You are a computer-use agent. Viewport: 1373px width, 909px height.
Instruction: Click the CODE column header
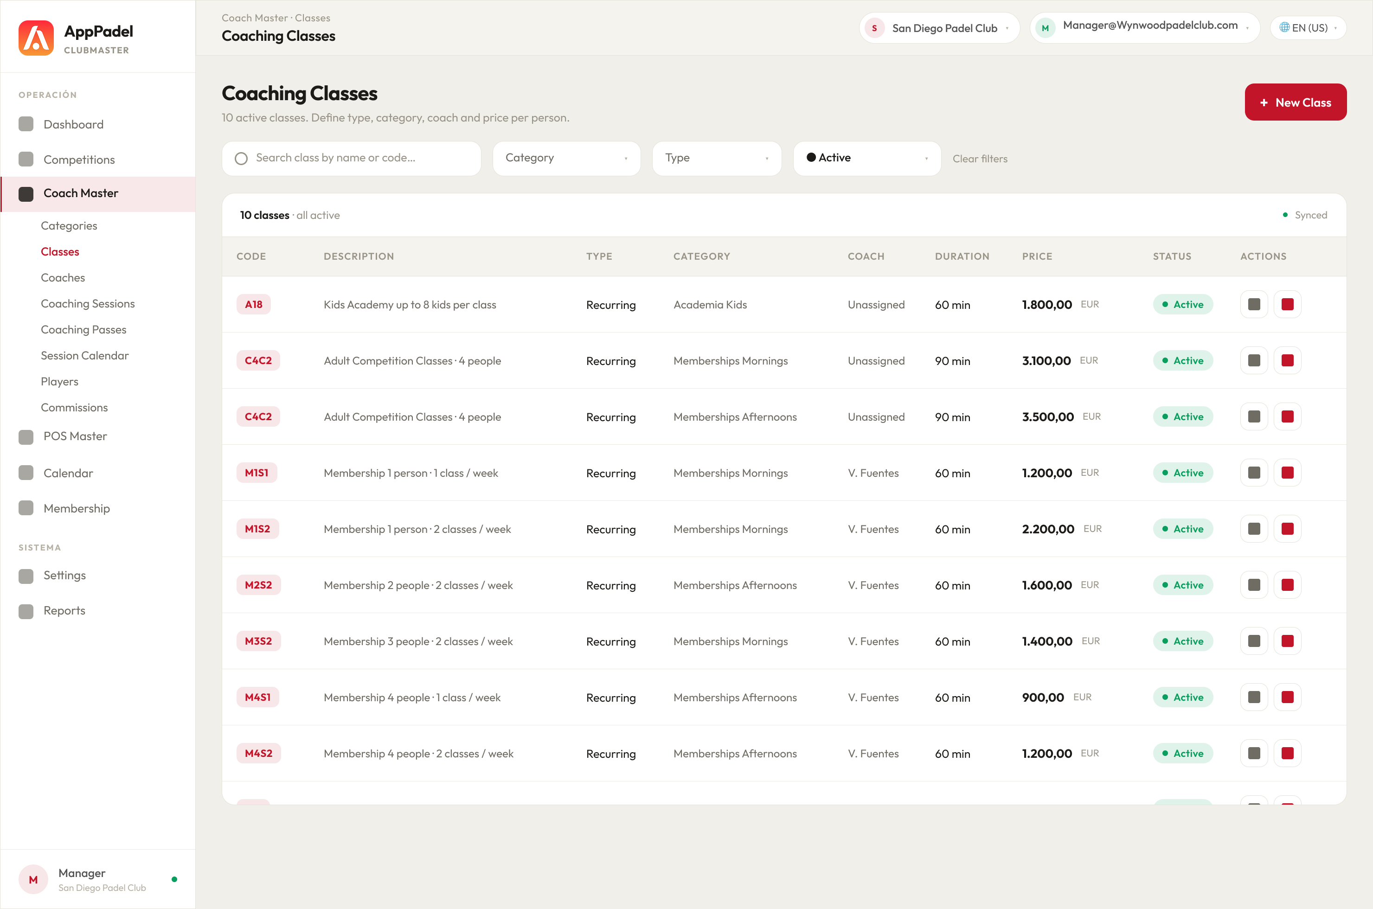point(251,256)
